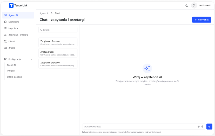Click 'Witaj w asystencie AI' heading
This screenshot has height=136, width=215.
pyautogui.click(x=147, y=77)
